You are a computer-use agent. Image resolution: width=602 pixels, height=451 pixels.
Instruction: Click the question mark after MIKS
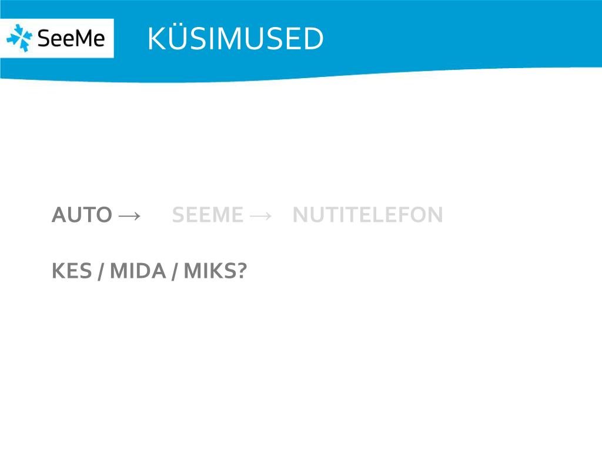[x=242, y=271]
